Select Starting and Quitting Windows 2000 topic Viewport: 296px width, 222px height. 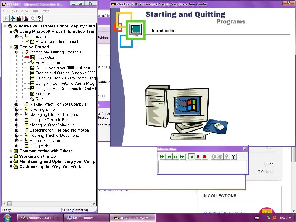tap(66, 73)
